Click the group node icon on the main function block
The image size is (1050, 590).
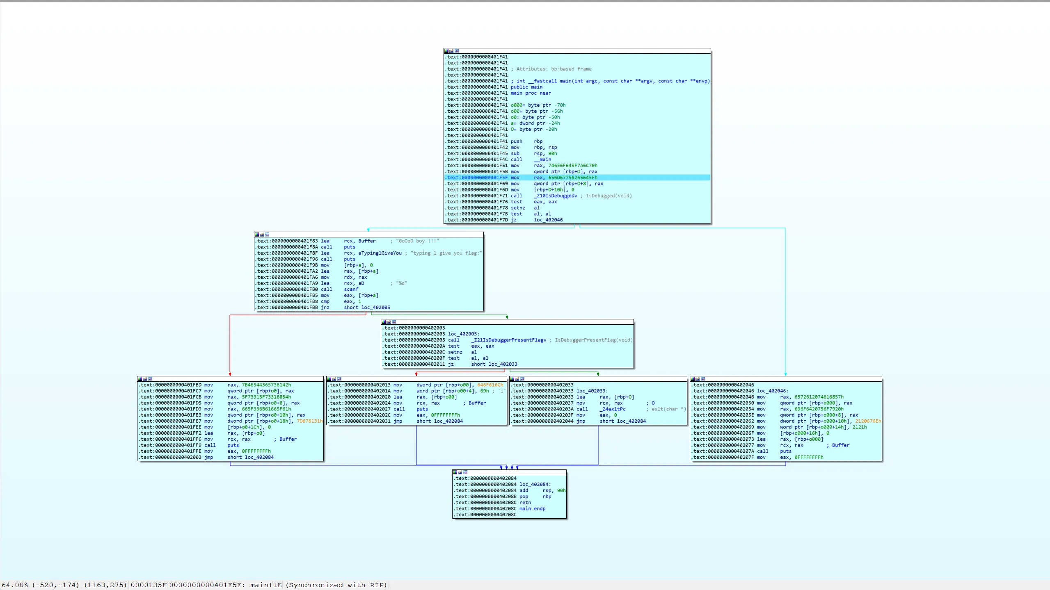(x=457, y=51)
